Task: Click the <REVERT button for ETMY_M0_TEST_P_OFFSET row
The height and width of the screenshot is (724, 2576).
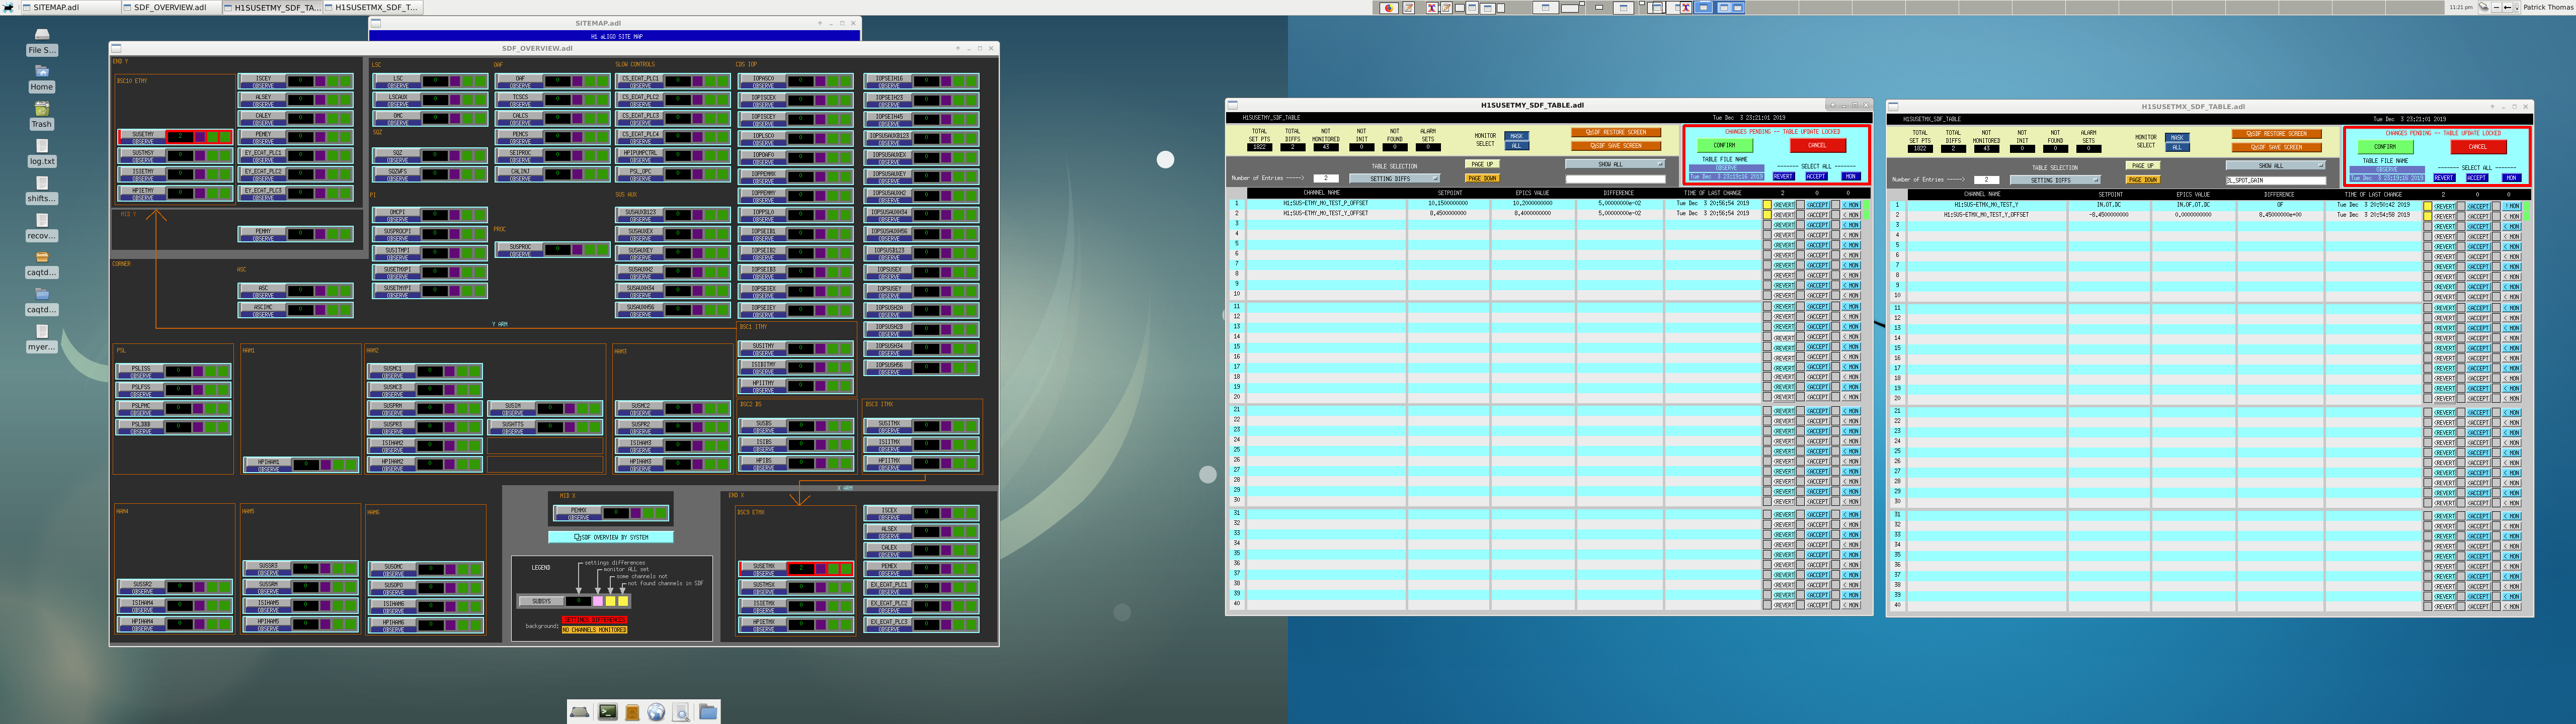Action: pos(1783,205)
